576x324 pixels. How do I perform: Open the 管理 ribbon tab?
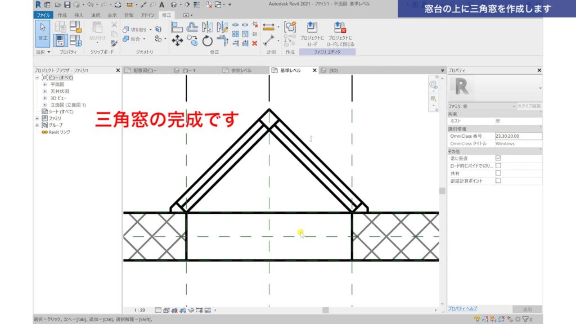click(x=128, y=15)
